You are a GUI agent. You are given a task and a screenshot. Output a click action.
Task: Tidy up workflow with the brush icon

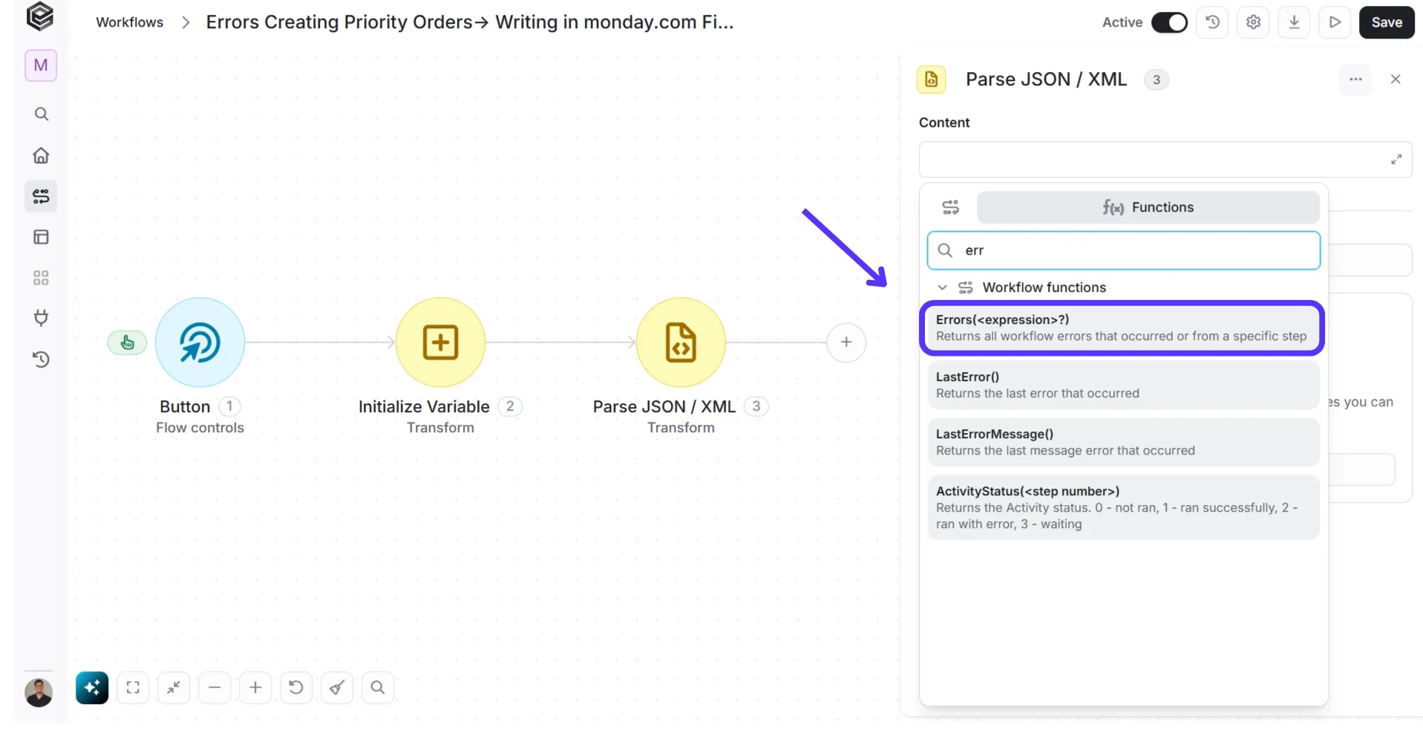coord(337,688)
